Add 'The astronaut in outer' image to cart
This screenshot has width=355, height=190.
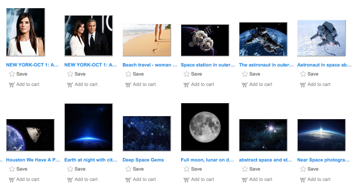tap(257, 84)
